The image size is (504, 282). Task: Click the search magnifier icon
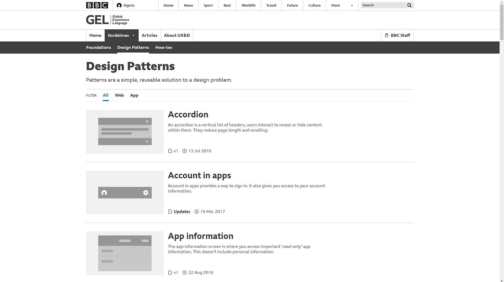[409, 5]
